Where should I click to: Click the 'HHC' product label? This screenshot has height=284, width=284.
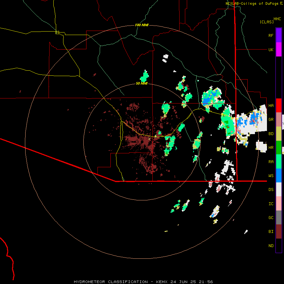[277, 19]
